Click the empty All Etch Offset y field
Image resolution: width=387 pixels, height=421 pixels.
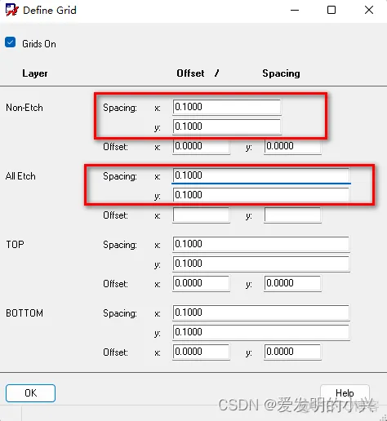[x=292, y=215]
